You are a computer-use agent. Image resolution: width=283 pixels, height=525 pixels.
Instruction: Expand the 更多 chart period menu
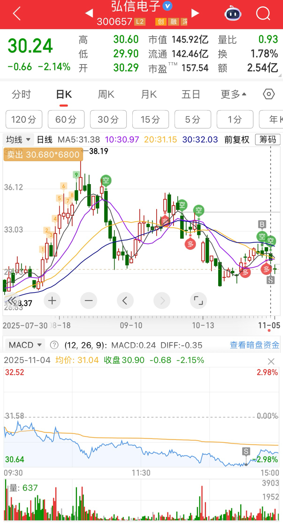234,94
